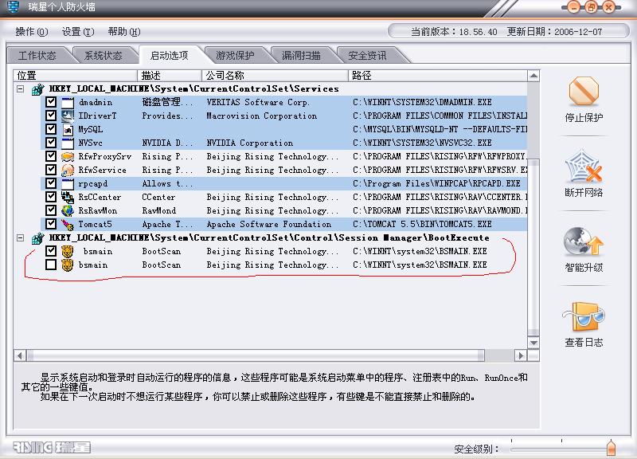Click VERITAS Software Corp. company cell
637x459 pixels.
258,103
